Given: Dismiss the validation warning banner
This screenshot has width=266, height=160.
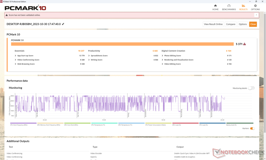Looking at the screenshot, I should pos(256,15).
